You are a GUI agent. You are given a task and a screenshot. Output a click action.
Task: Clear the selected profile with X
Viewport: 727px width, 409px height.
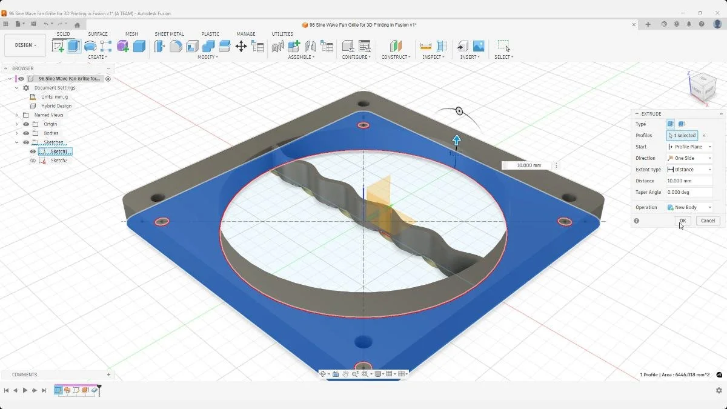click(x=704, y=136)
